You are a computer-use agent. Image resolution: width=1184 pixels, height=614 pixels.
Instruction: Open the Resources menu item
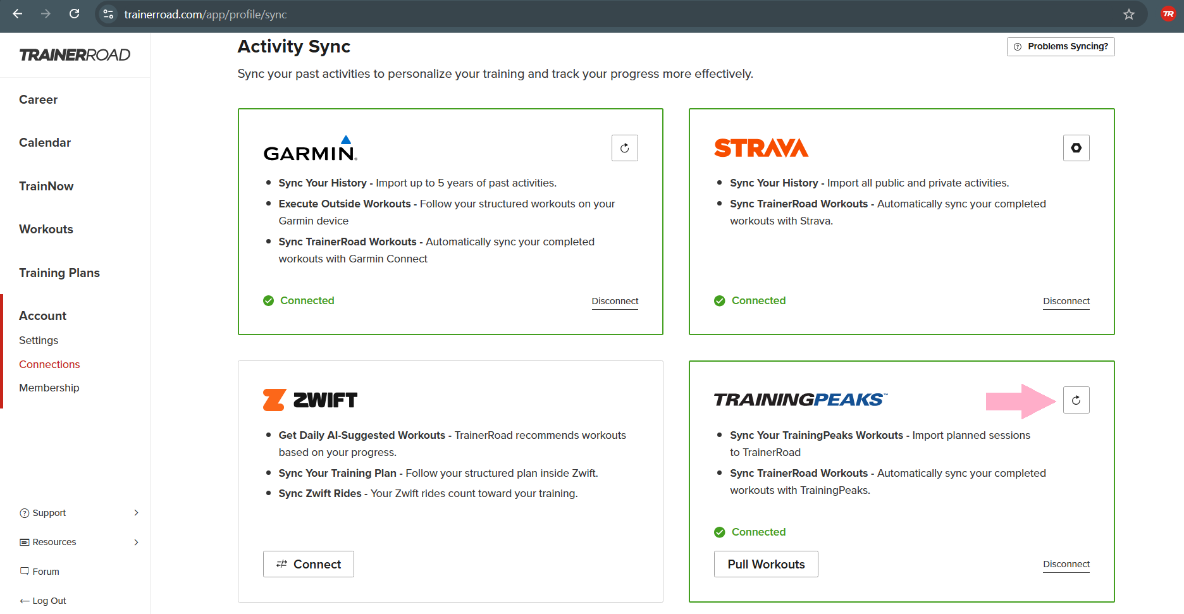click(x=54, y=542)
